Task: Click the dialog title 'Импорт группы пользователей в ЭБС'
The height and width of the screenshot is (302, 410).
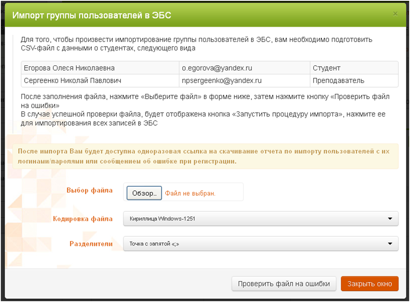Action: 92,15
